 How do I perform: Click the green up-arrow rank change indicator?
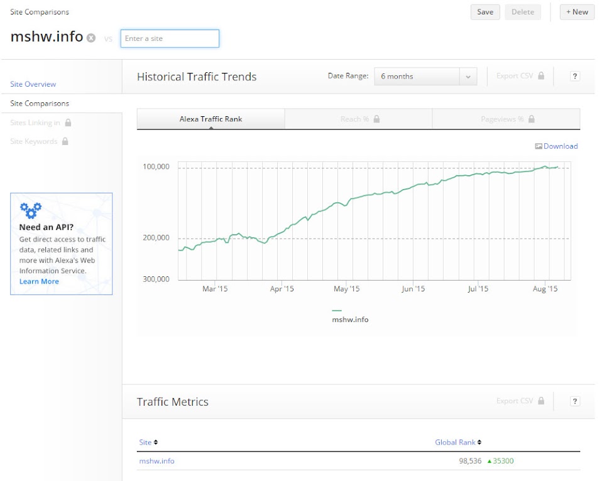(490, 461)
